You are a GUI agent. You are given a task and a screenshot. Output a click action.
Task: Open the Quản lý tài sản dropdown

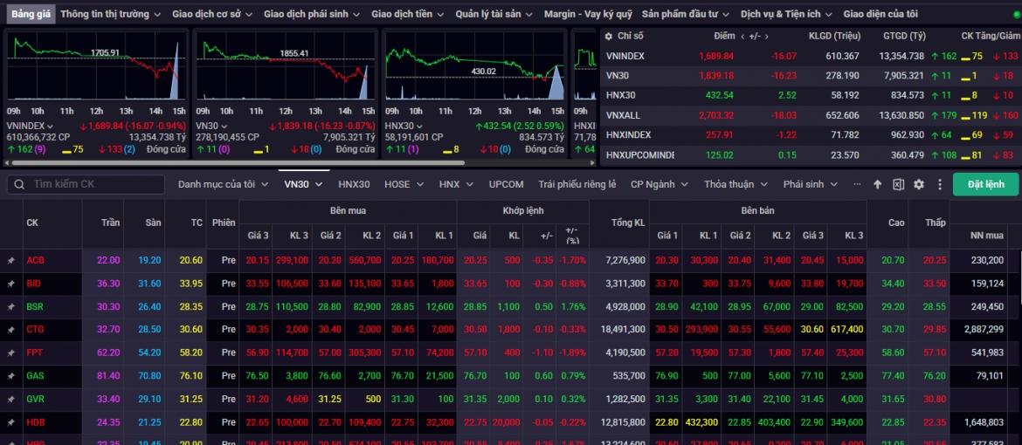point(494,14)
